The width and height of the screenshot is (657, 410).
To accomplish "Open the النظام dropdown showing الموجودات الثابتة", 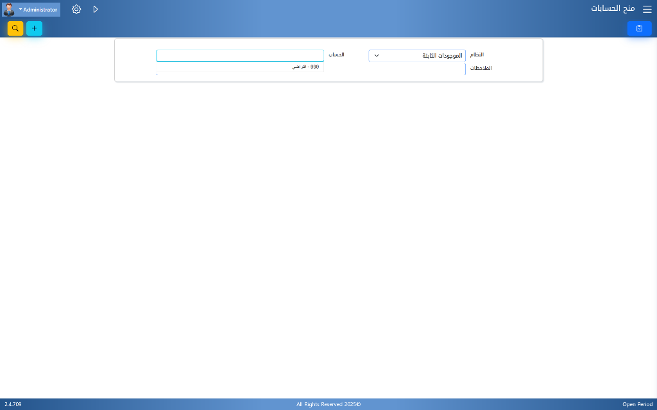I will (x=423, y=56).
